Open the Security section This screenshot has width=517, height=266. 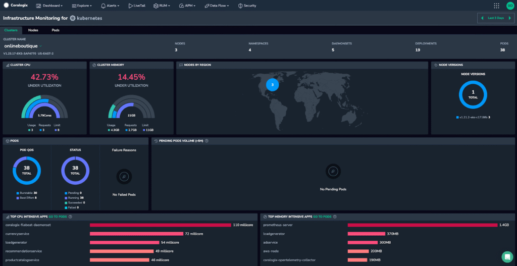tap(247, 6)
